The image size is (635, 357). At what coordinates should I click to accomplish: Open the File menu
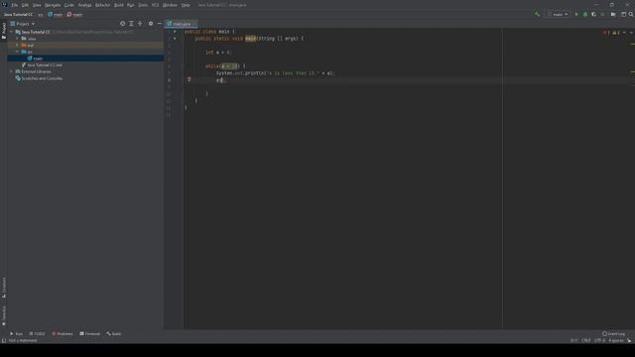pyautogui.click(x=15, y=5)
